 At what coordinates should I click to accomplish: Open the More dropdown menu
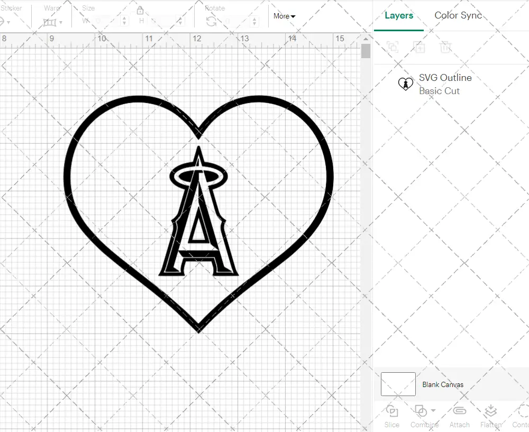point(284,16)
